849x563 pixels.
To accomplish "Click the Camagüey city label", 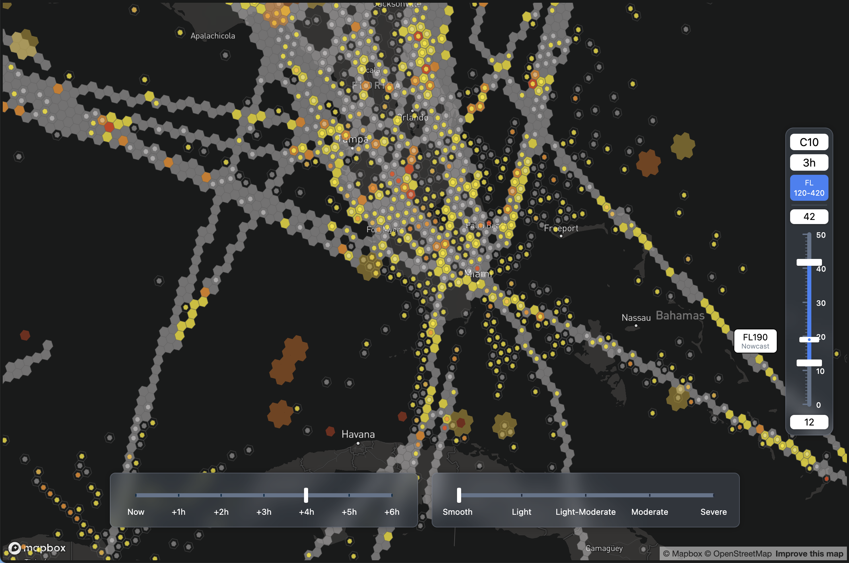I will (x=604, y=548).
